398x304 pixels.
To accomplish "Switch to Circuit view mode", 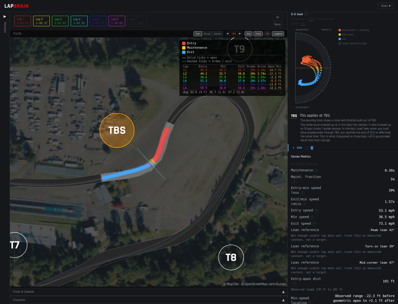I will [x=207, y=34].
